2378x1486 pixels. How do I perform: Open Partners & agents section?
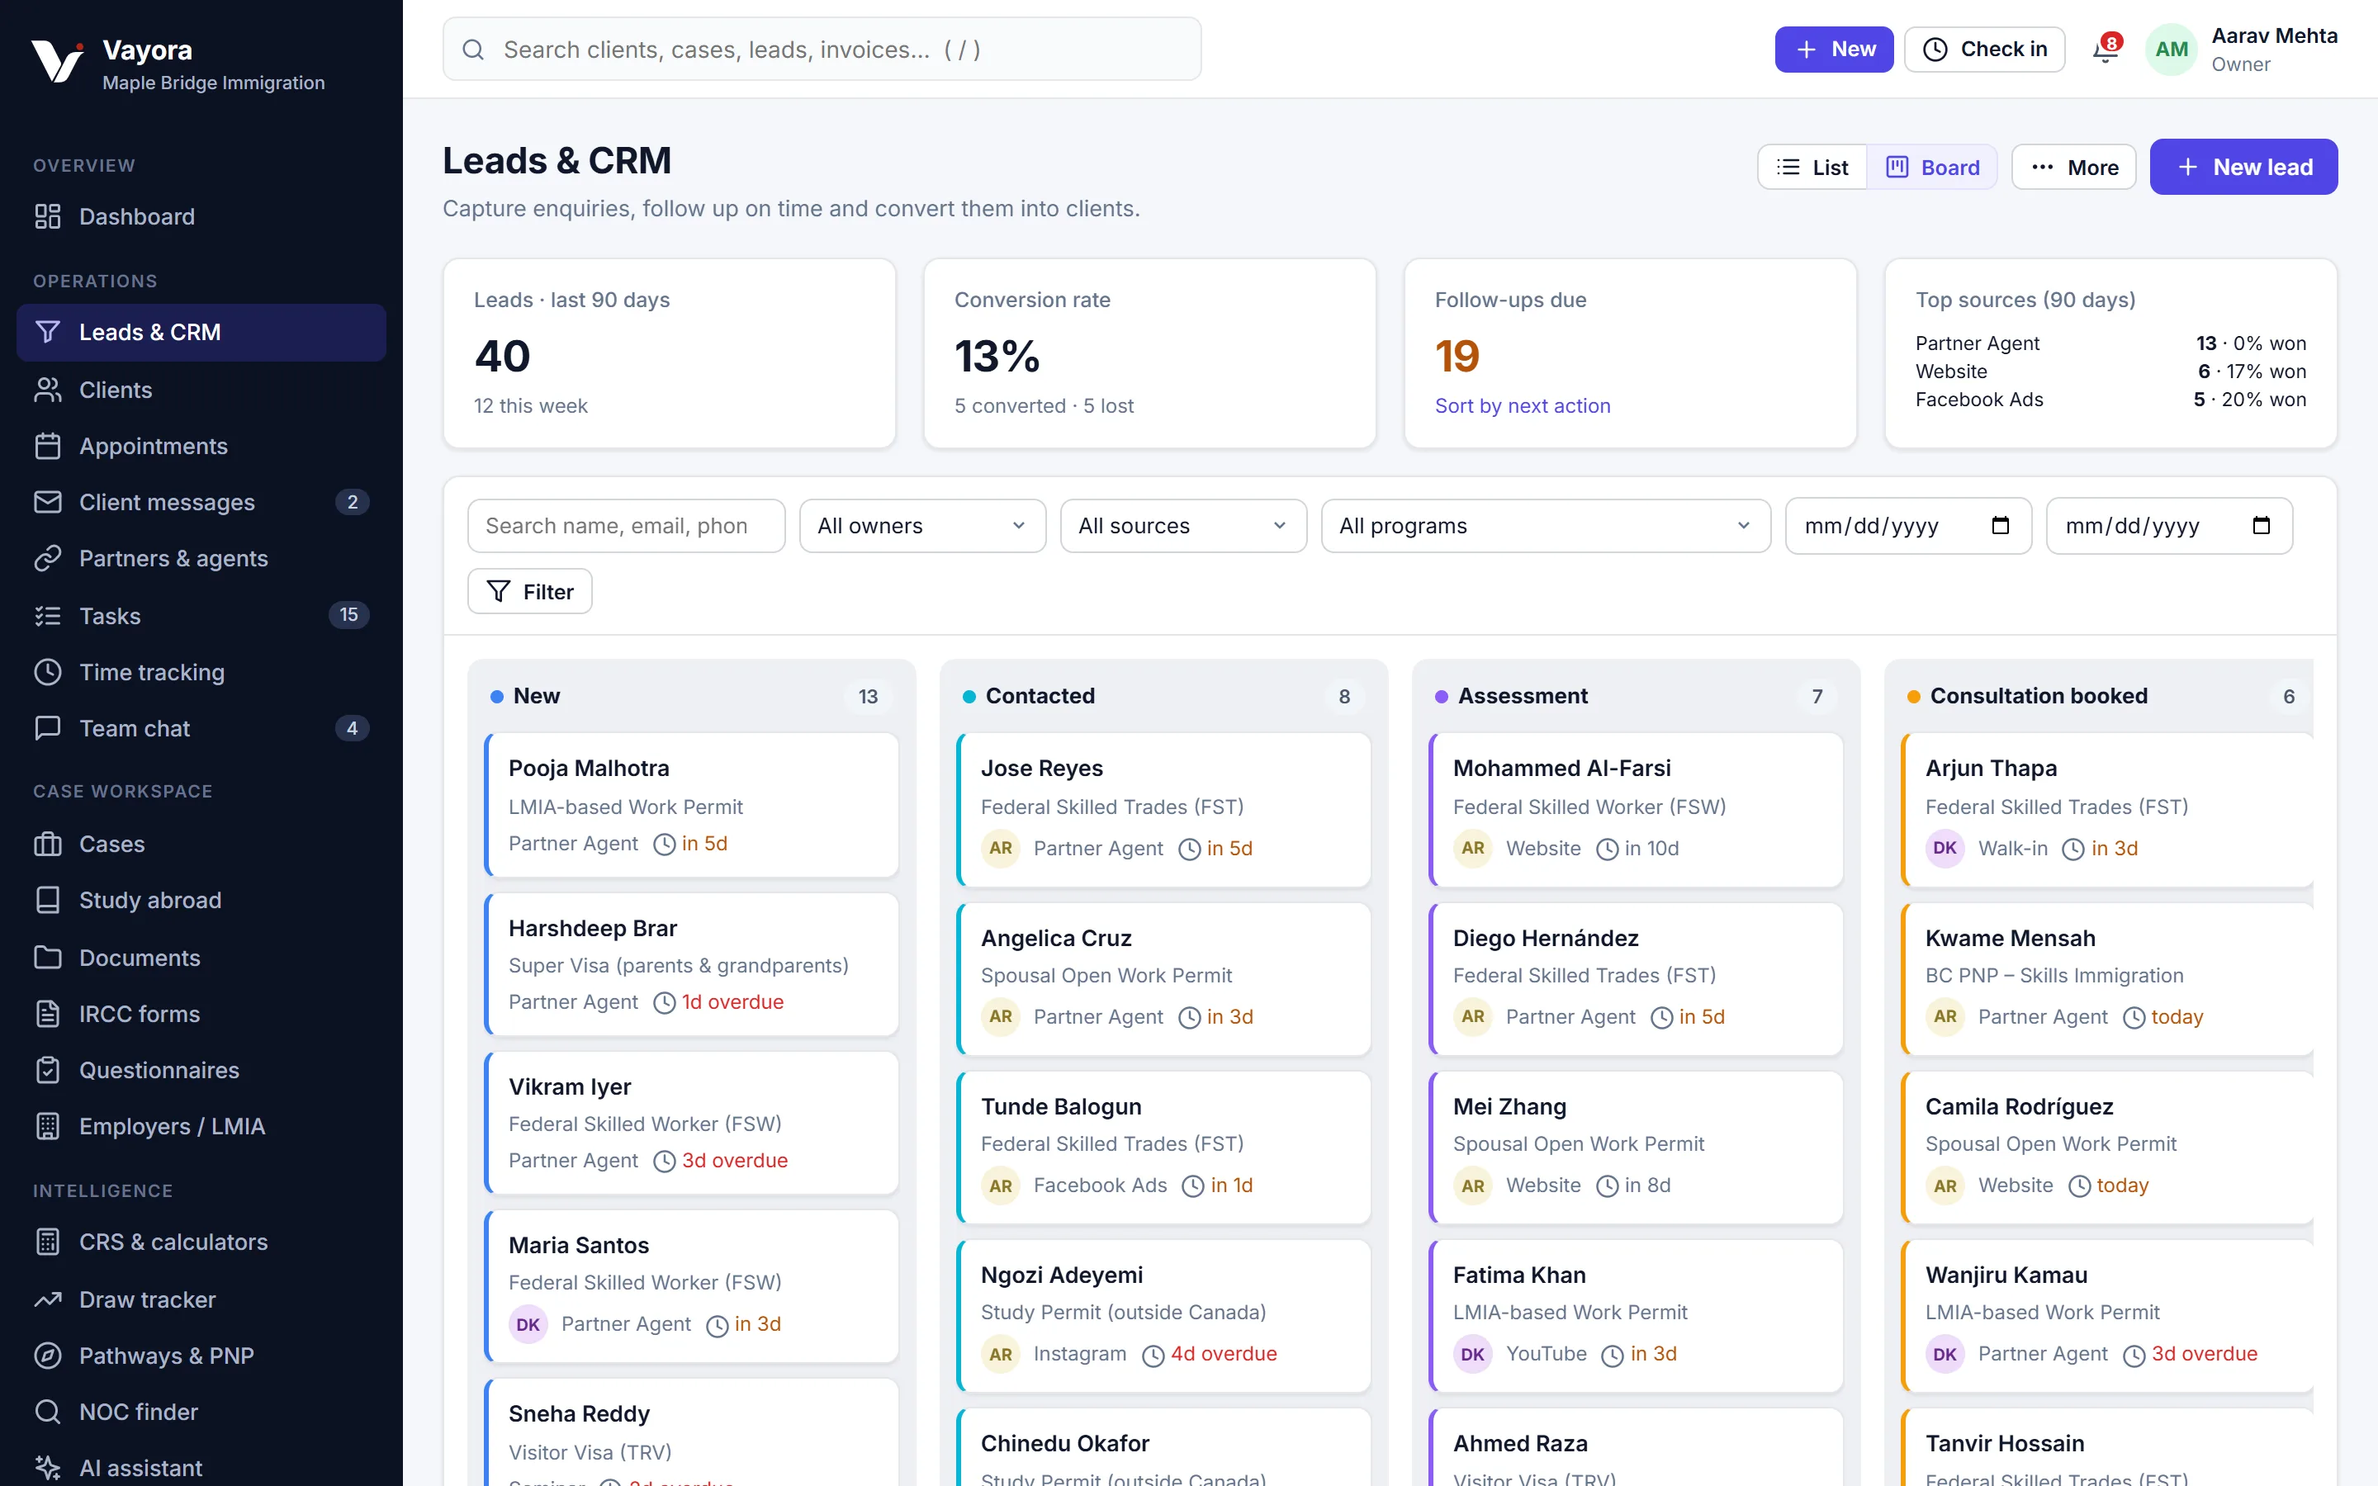[201, 558]
